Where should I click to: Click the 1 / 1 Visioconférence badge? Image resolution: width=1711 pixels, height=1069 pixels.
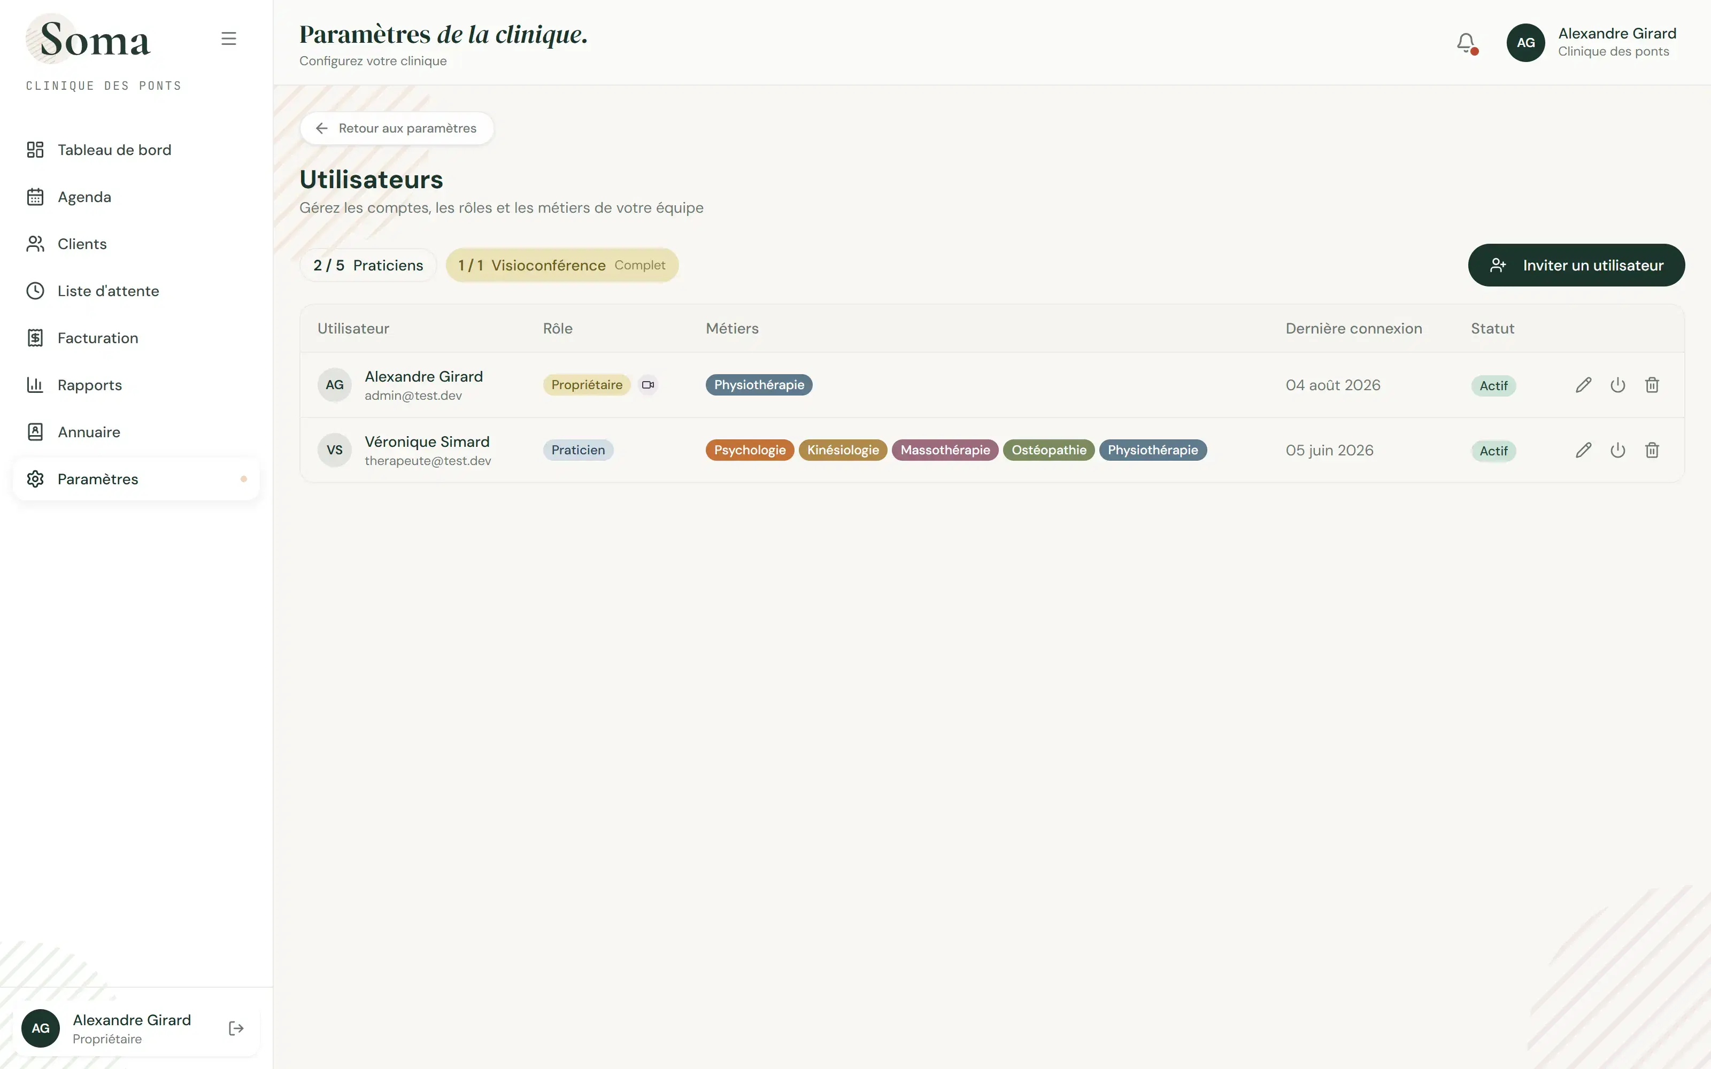tap(562, 265)
